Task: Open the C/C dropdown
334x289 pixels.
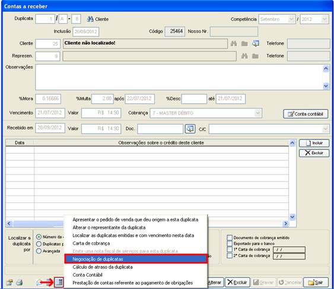Action: pos(326,129)
